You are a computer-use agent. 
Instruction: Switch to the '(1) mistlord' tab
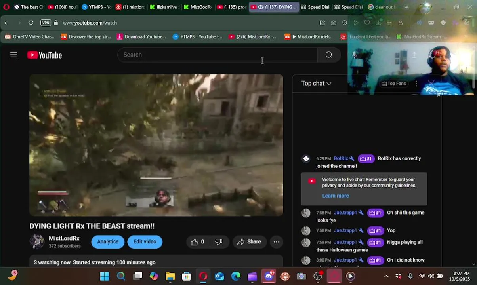pyautogui.click(x=130, y=7)
